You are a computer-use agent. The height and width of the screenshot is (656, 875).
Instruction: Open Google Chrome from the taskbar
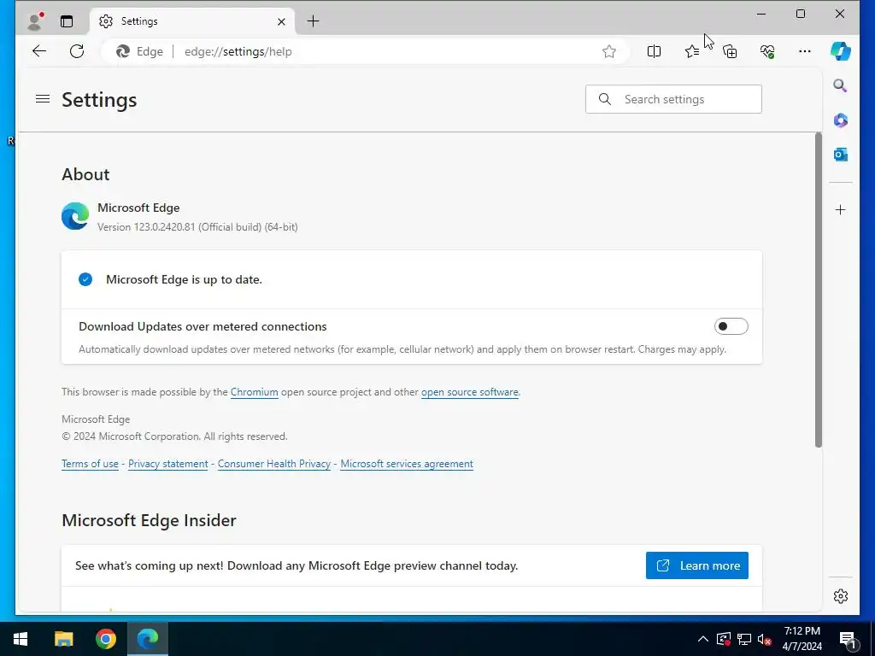(x=105, y=639)
